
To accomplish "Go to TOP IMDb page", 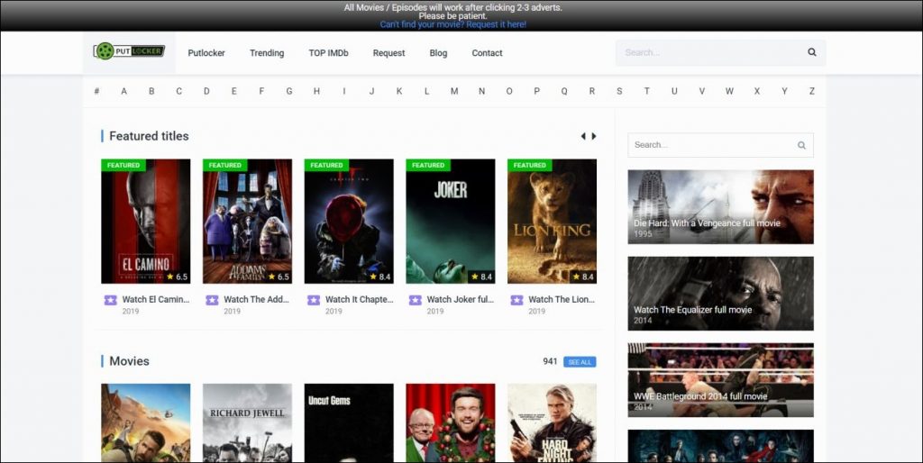I will 328,53.
